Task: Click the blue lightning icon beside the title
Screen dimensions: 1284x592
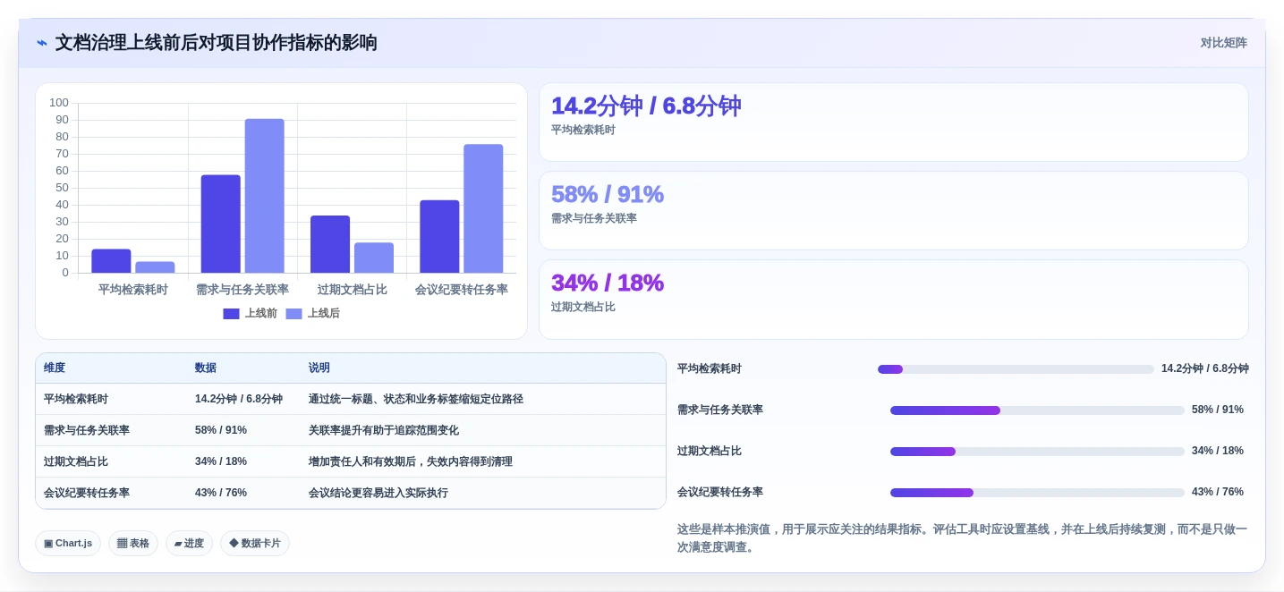Action: (42, 43)
